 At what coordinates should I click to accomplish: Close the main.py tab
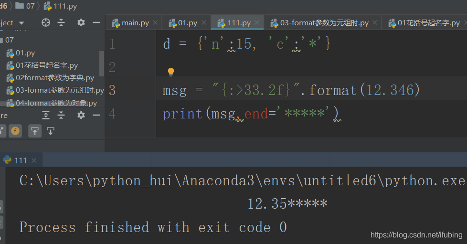155,22
